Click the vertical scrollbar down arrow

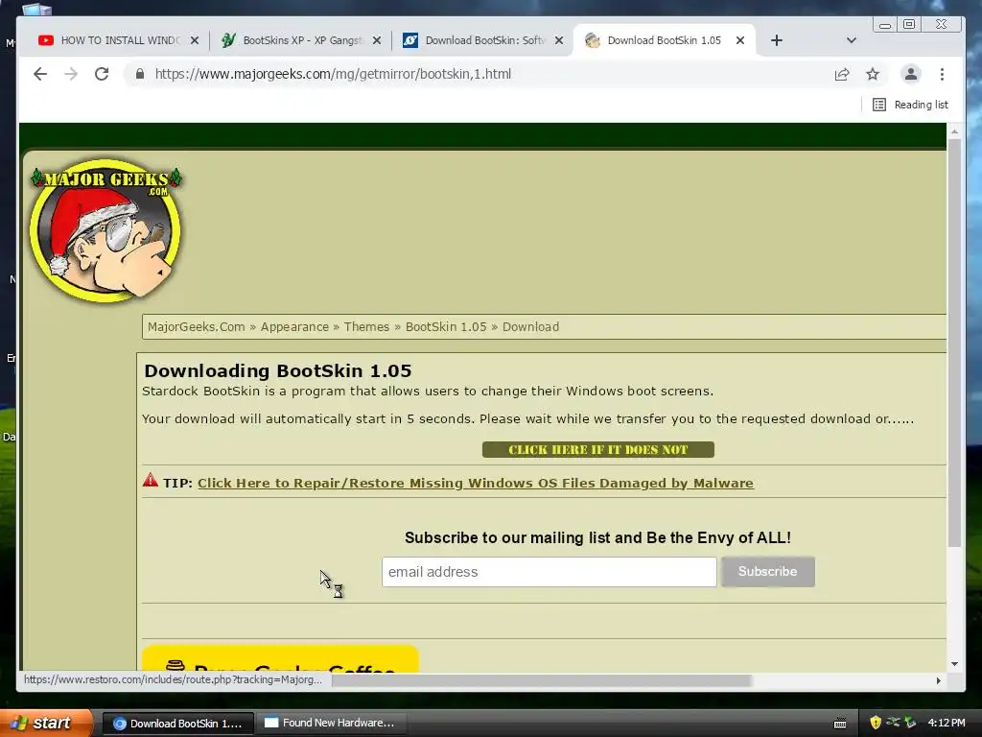(954, 664)
